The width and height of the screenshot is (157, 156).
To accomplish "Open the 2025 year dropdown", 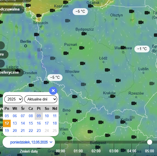I will point(14,99).
